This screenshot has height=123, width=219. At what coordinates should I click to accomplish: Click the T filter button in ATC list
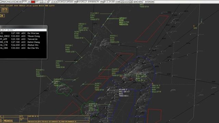click(6, 30)
